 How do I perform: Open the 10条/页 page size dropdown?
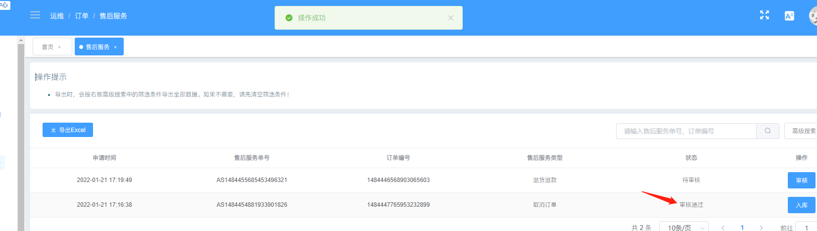[684, 228]
